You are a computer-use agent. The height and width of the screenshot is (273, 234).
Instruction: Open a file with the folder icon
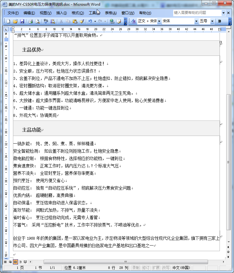tap(15, 21)
